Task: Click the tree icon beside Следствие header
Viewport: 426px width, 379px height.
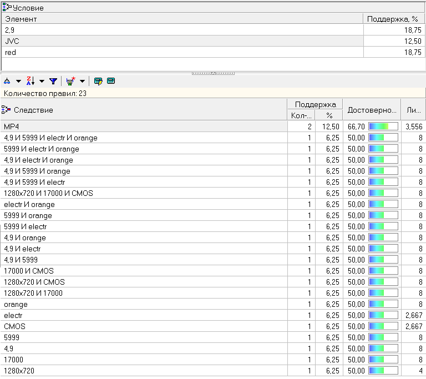Action: point(7,110)
